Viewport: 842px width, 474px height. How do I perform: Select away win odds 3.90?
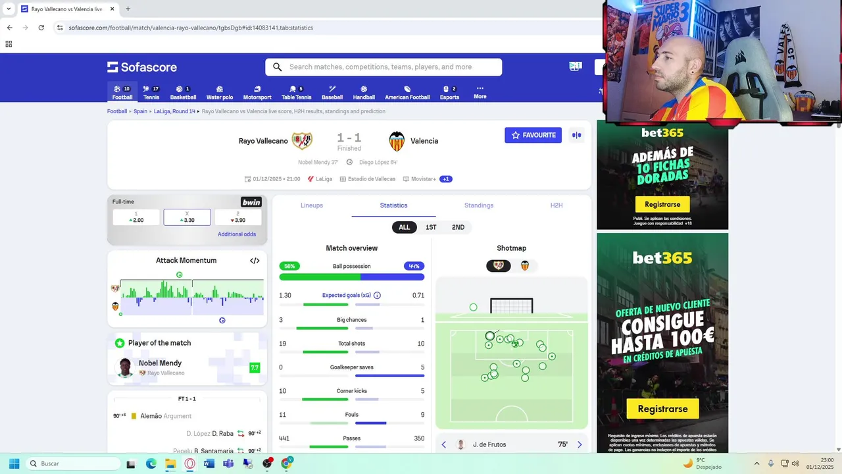coord(238,217)
